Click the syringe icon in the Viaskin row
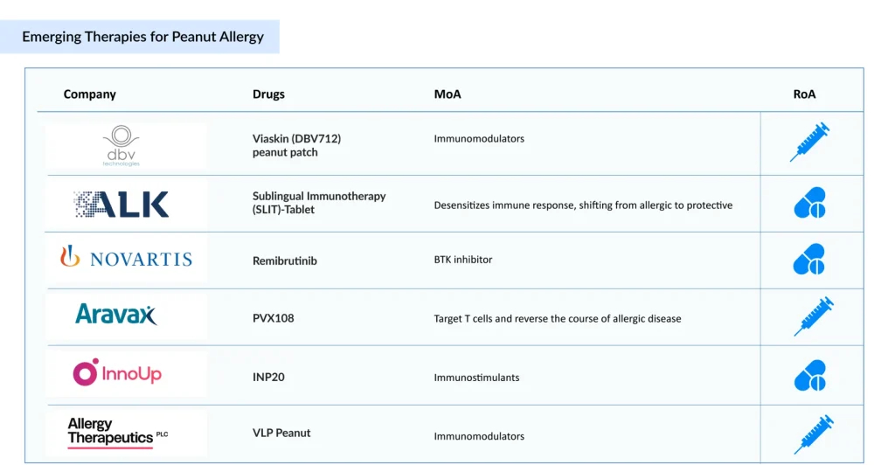This screenshot has height=465, width=895. (x=809, y=142)
